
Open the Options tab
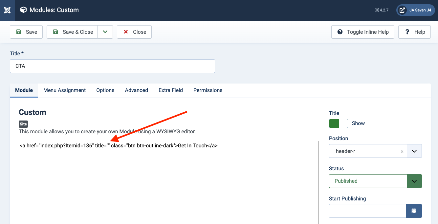[x=105, y=90]
